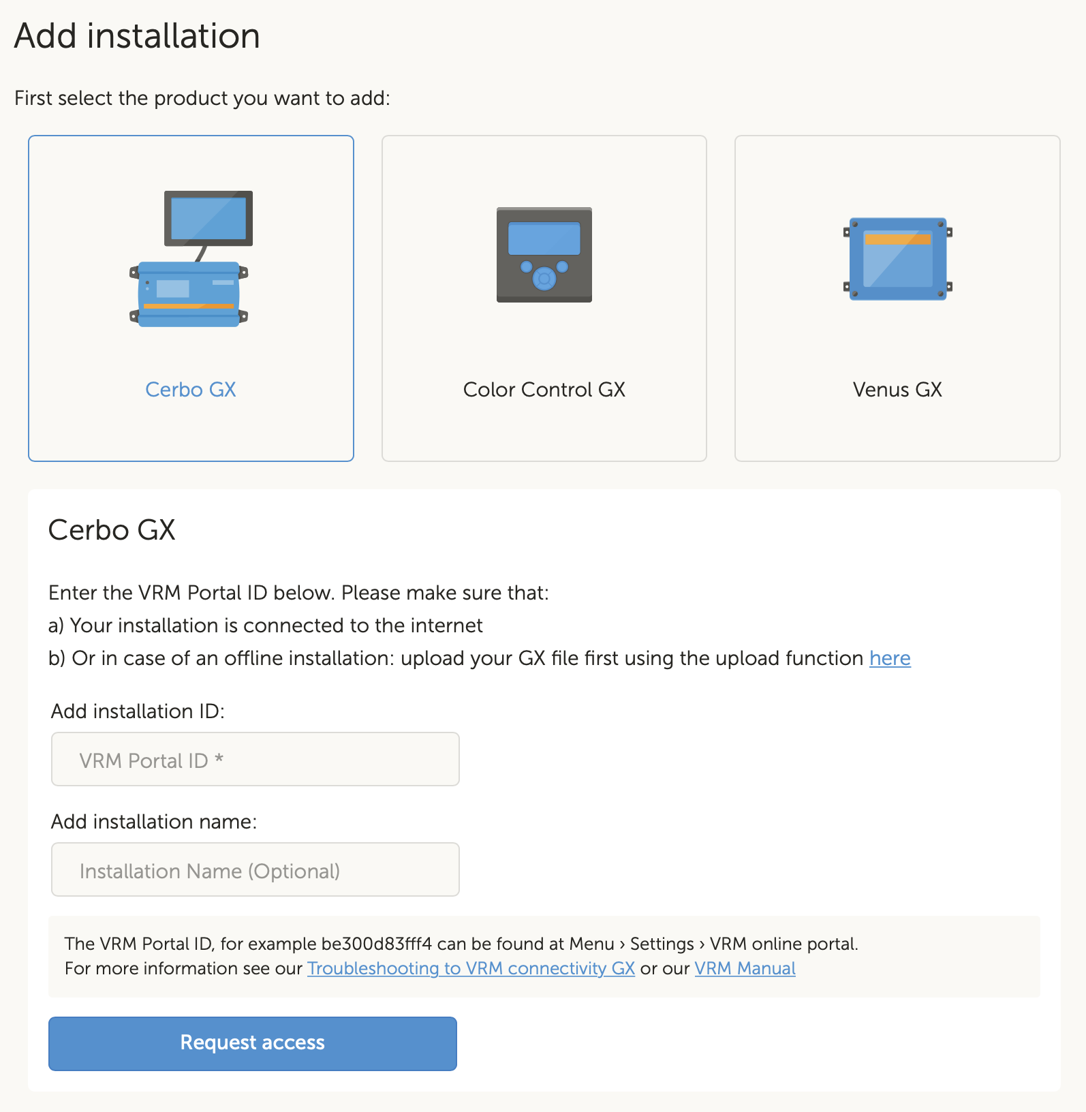Click the 'Add installation' page heading
1086x1112 pixels.
coord(137,36)
